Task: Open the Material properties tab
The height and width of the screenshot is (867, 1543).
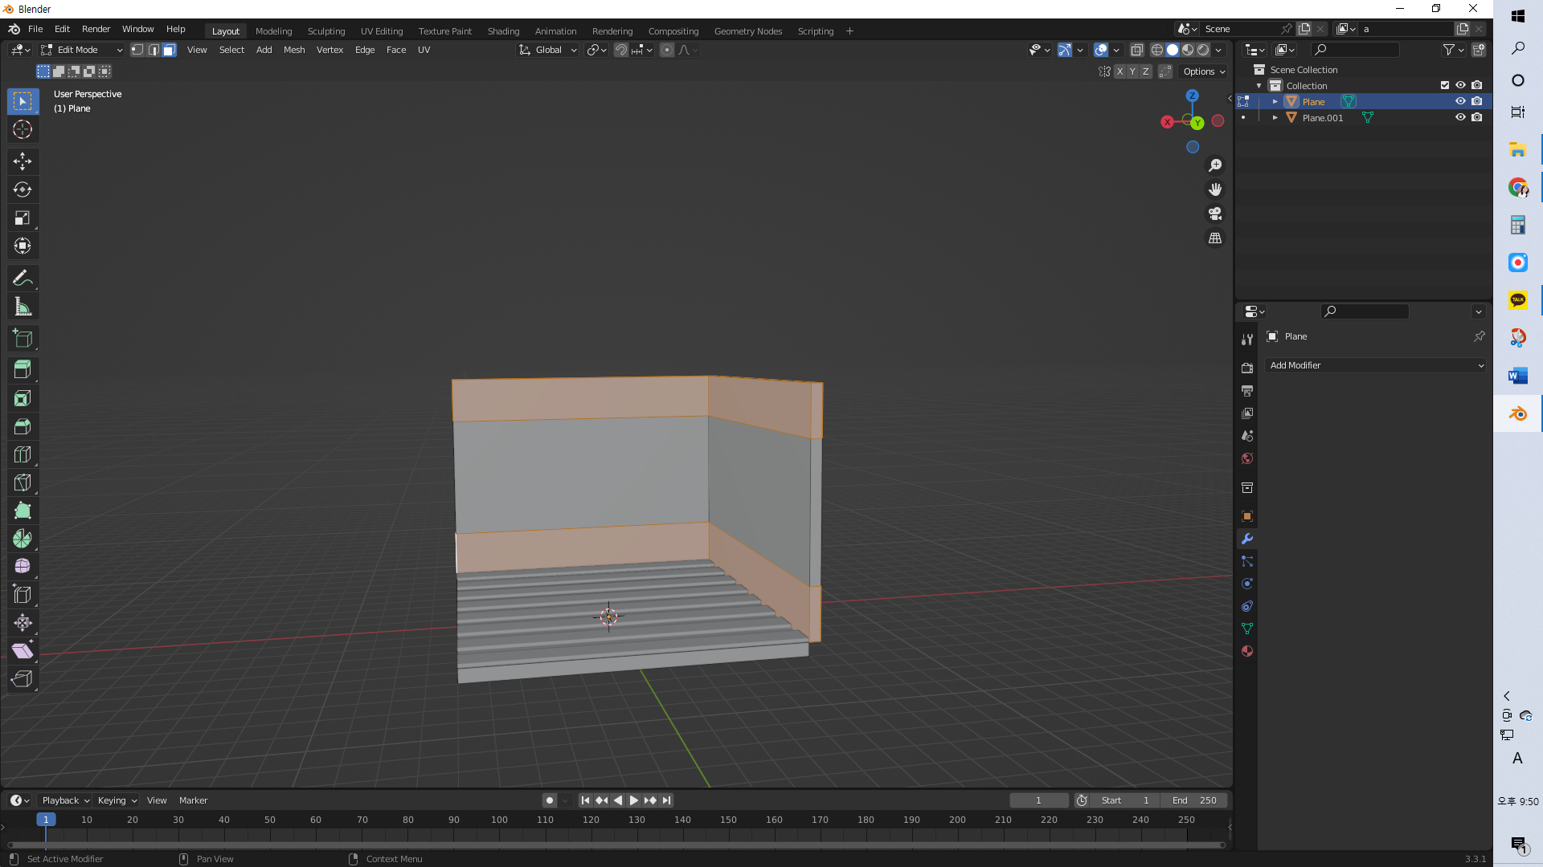Action: tap(1247, 651)
